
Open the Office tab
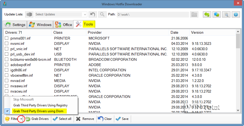(64, 25)
